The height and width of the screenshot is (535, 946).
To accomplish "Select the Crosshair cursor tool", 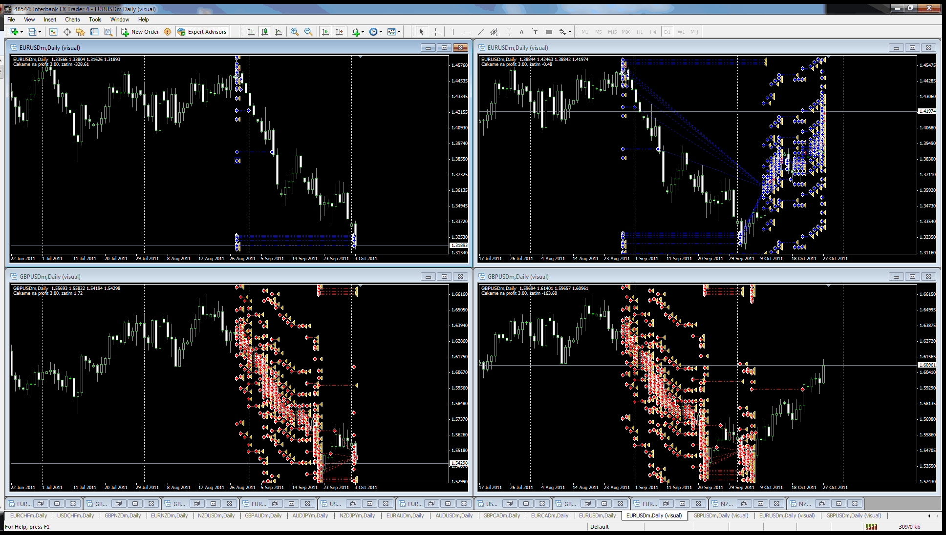I will tap(435, 32).
